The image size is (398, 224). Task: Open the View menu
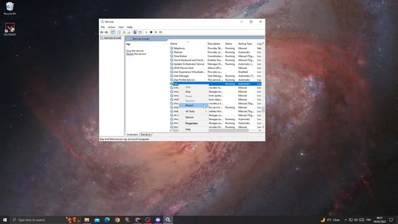tap(121, 27)
